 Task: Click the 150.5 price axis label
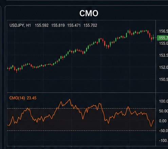164,79
